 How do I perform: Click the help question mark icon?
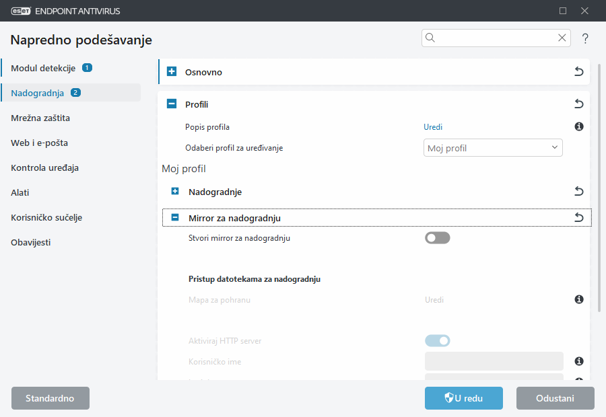(584, 38)
